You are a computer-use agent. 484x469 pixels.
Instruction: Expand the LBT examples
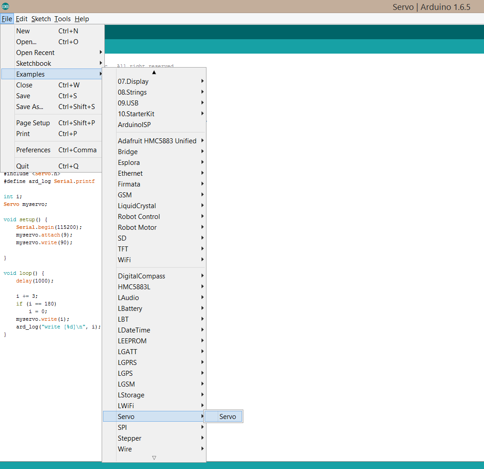pyautogui.click(x=154, y=319)
